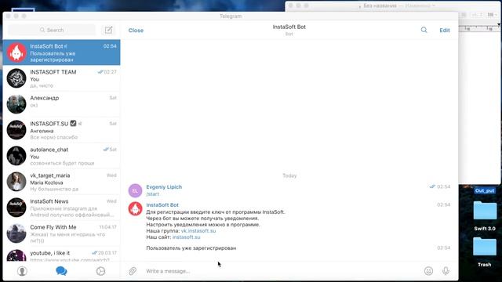This screenshot has width=502, height=282.
Task: Open the Settings tab
Action: coord(100,271)
